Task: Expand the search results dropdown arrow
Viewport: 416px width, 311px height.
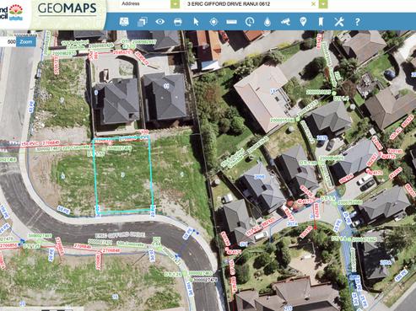Action: (x=323, y=4)
